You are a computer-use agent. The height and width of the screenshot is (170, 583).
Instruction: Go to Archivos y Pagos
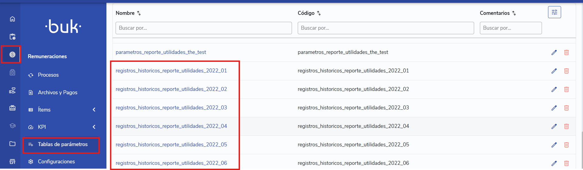(x=57, y=92)
